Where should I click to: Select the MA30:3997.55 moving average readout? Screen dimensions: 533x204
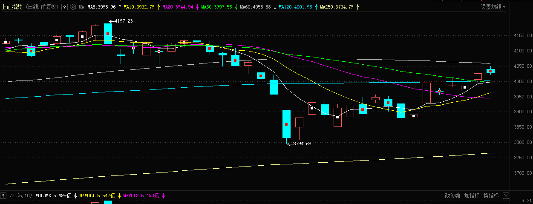216,7
